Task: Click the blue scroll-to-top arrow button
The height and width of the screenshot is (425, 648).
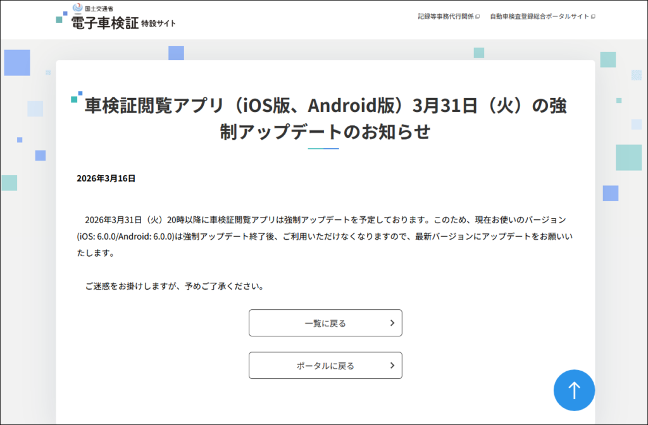Action: coord(574,390)
